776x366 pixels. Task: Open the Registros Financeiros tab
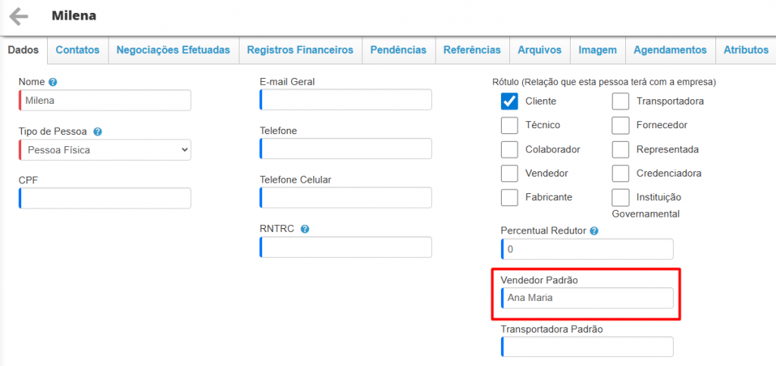300,50
